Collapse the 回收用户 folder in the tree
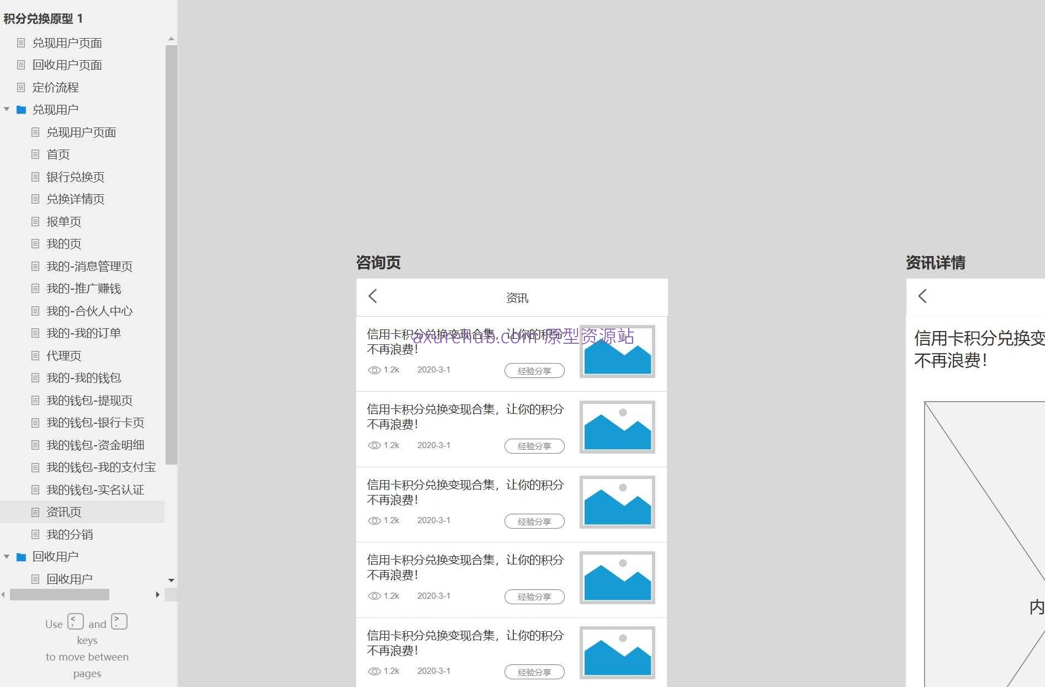The image size is (1045, 687). point(7,556)
